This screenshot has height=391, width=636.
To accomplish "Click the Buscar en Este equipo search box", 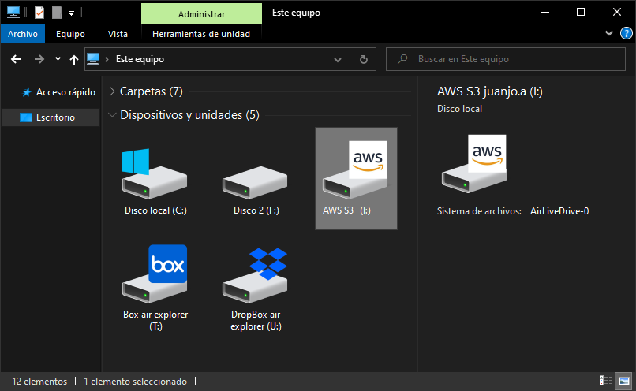I will [x=505, y=59].
